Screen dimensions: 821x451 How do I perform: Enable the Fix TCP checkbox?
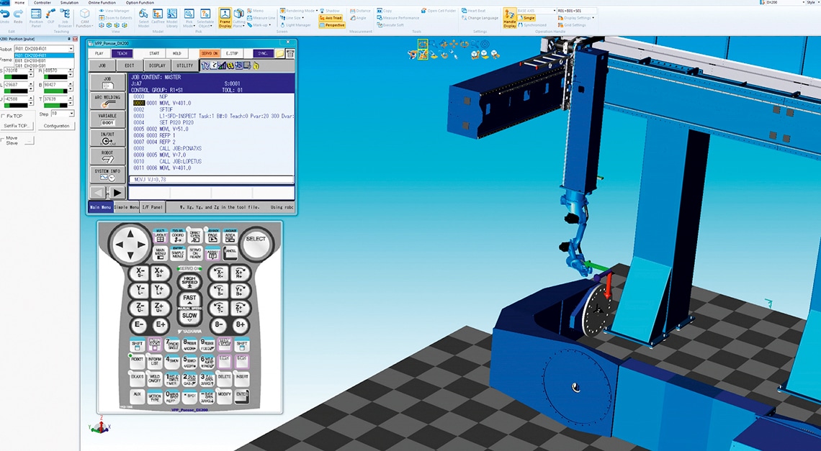(x=4, y=116)
